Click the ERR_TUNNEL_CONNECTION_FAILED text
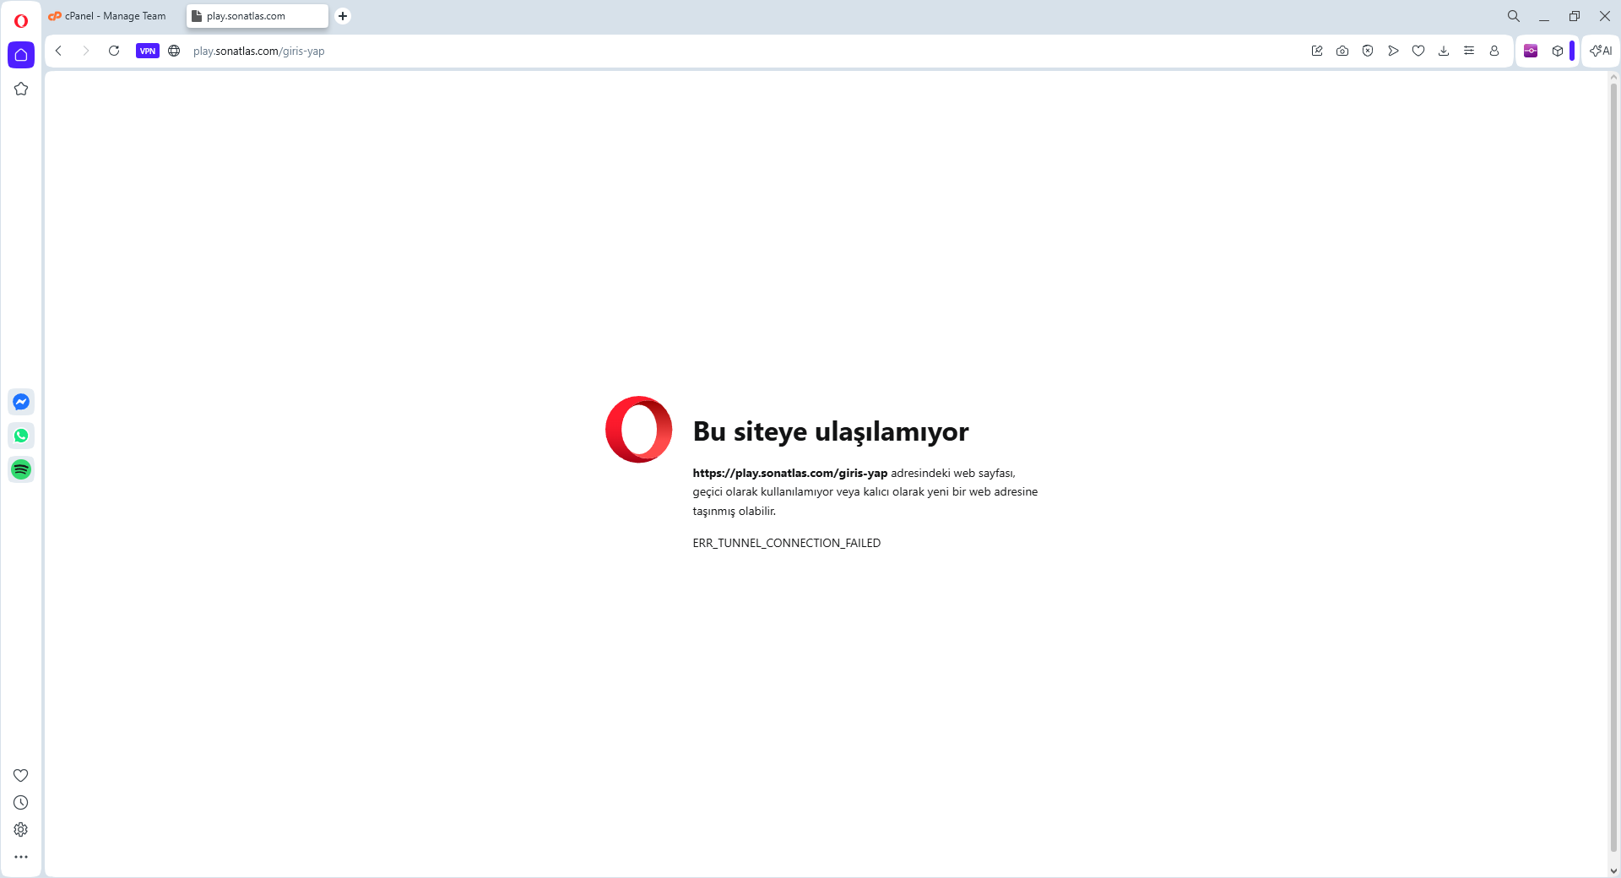Image resolution: width=1621 pixels, height=878 pixels. (787, 543)
